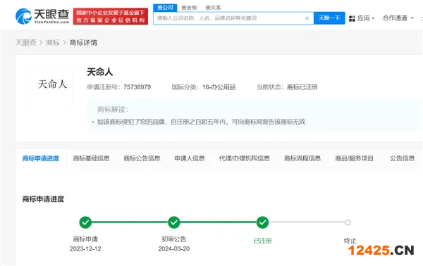Screen dimensions: 423x266
Task: Open the red 国家中小企业发展子基金 banner
Action: point(111,16)
